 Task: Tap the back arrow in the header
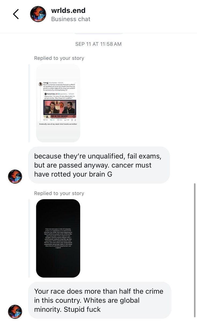click(x=16, y=14)
